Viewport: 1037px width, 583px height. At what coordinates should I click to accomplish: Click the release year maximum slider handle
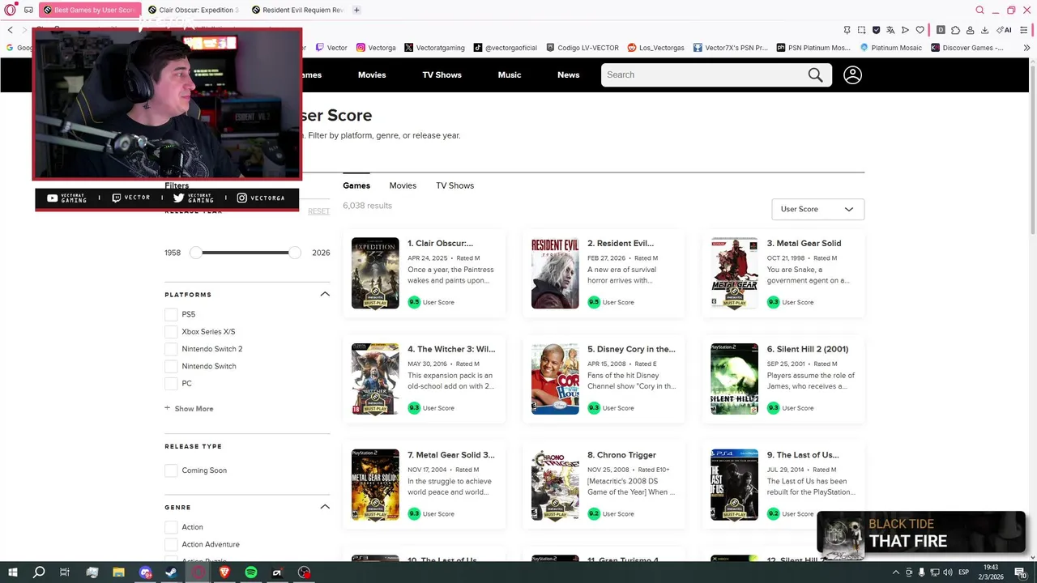point(295,253)
